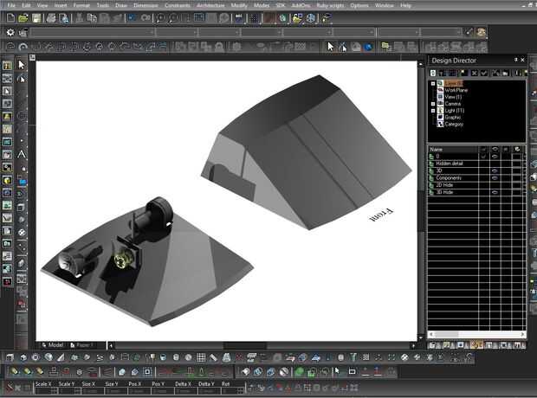
Task: Select the arrow tool in left toolbar
Action: tap(22, 65)
